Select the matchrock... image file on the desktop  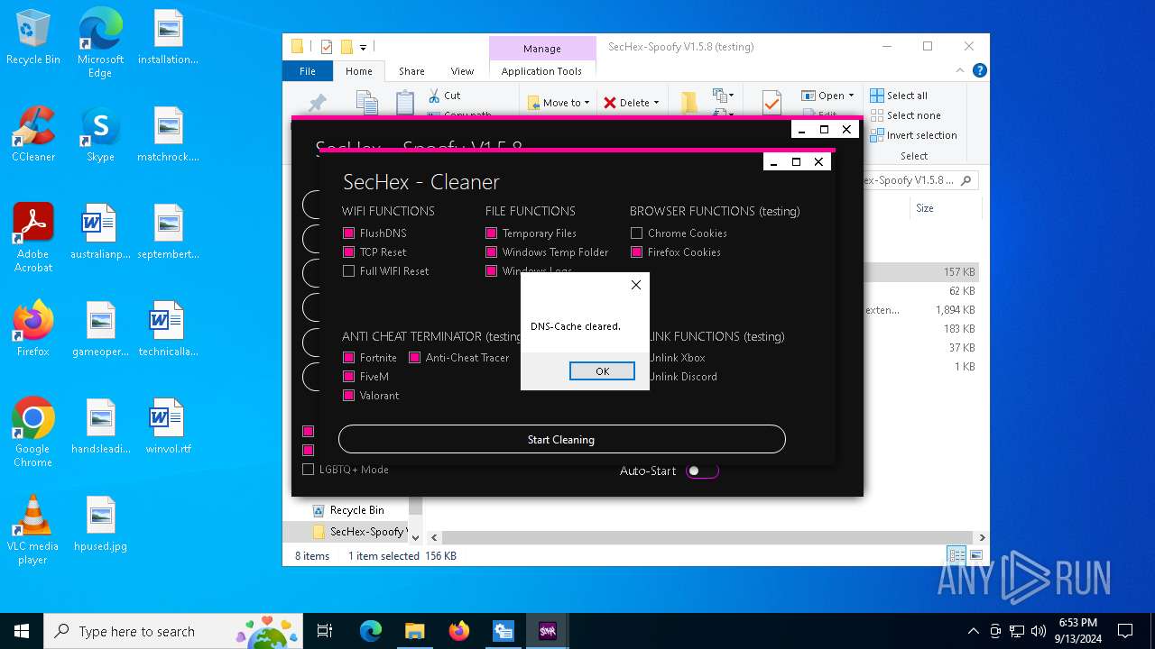click(x=168, y=135)
